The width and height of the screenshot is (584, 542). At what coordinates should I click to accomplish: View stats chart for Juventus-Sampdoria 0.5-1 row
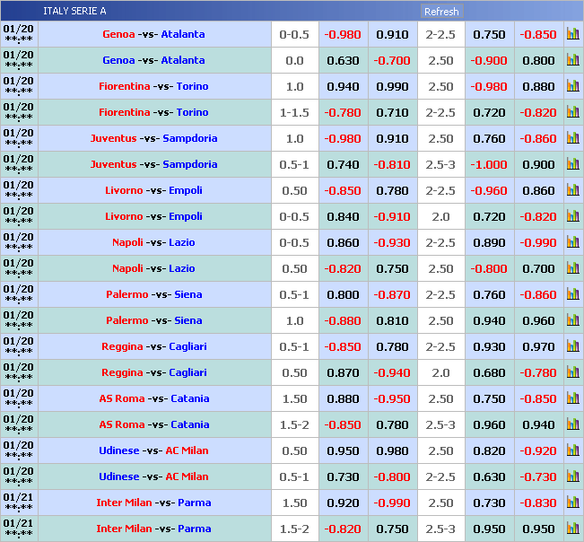pos(572,165)
